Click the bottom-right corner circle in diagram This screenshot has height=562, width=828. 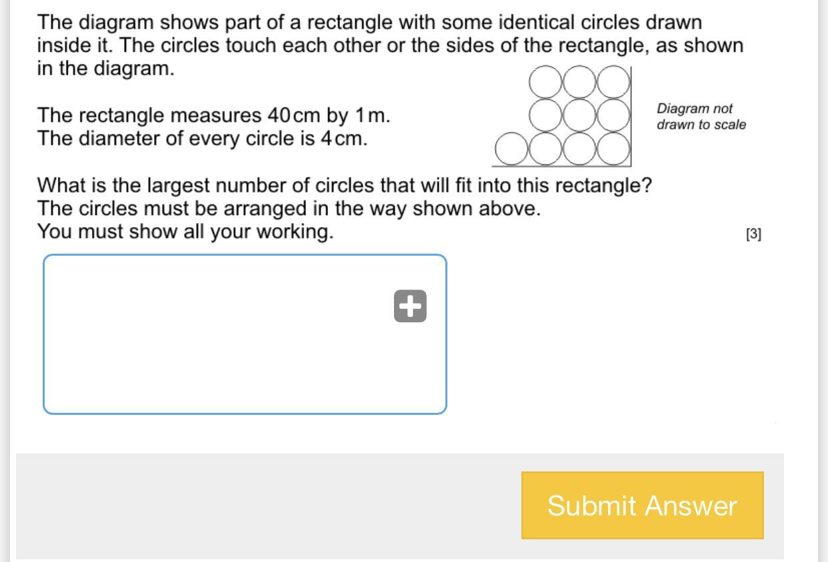(613, 148)
